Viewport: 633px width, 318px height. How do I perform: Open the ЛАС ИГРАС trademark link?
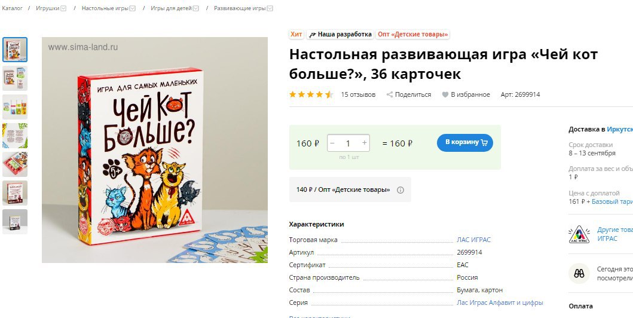point(473,240)
